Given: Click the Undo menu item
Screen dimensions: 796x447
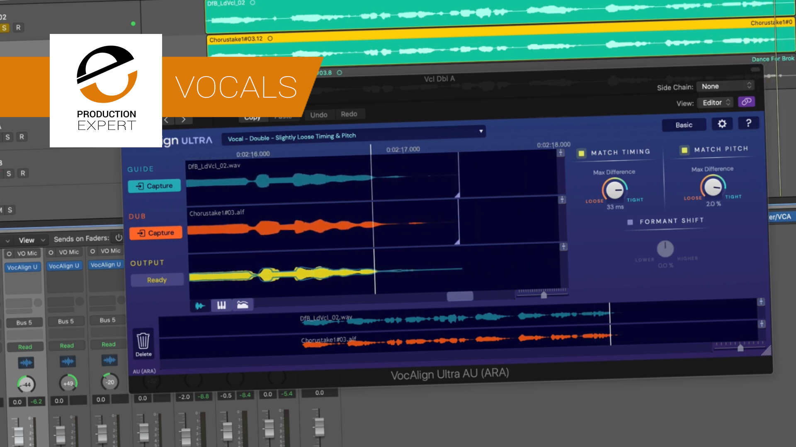Looking at the screenshot, I should pos(319,115).
